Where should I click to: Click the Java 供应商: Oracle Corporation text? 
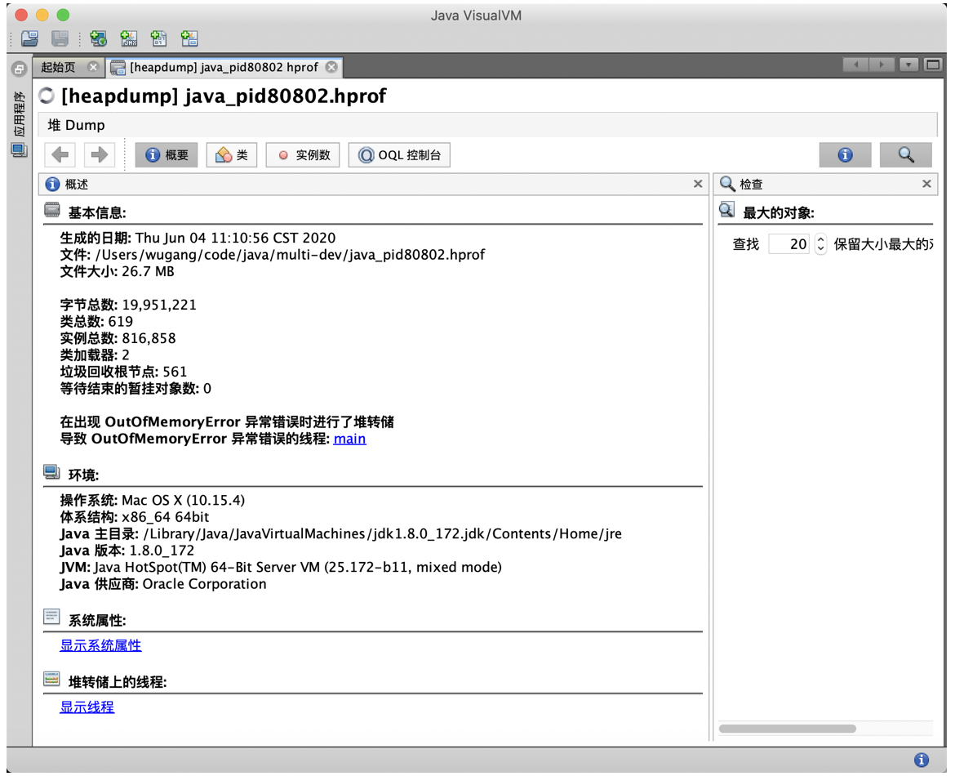click(x=163, y=584)
